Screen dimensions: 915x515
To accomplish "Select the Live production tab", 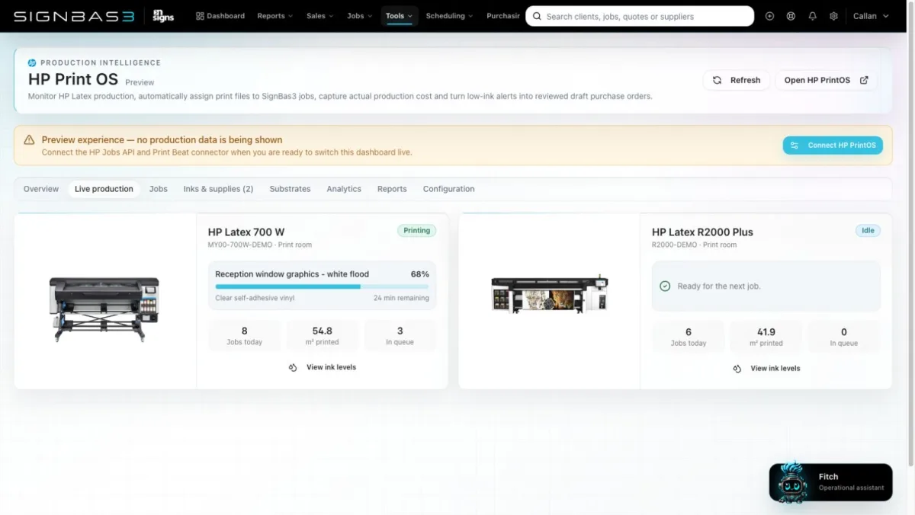I will coord(104,189).
